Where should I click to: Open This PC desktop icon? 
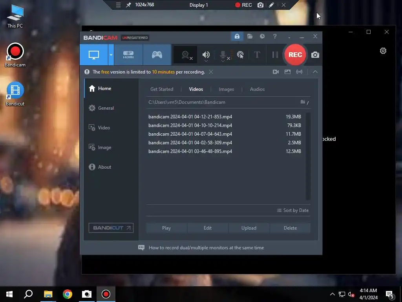pos(15,16)
